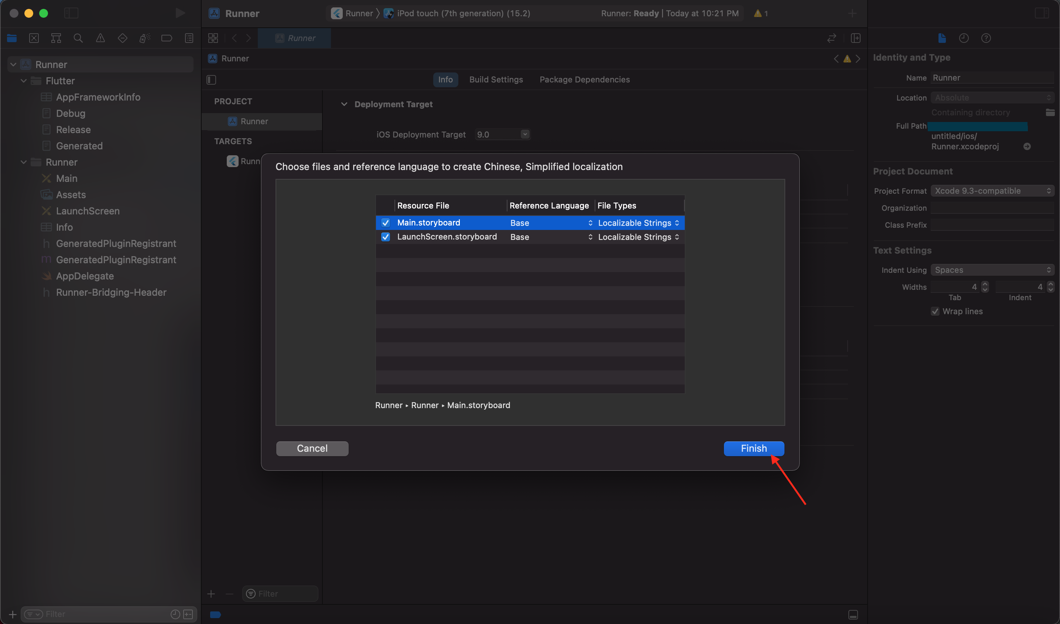Click the Cancel button in dialog
The width and height of the screenshot is (1060, 624).
pos(312,448)
